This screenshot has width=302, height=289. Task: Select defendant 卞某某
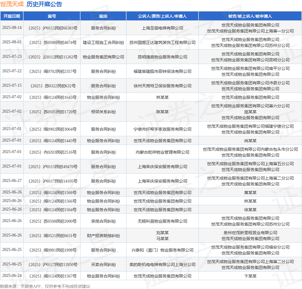250,276
